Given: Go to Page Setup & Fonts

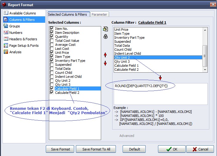Looking at the screenshot, I should (24, 46).
